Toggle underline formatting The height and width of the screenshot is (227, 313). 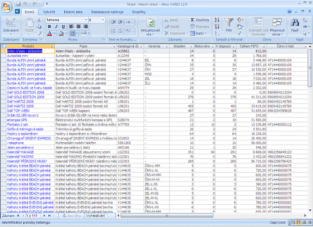tap(63, 26)
